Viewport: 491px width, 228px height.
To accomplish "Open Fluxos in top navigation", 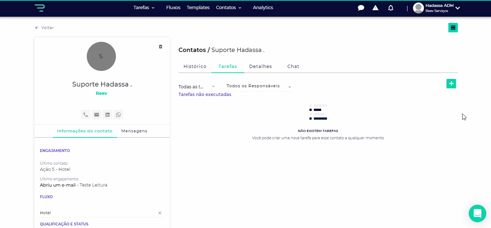I will point(173,8).
